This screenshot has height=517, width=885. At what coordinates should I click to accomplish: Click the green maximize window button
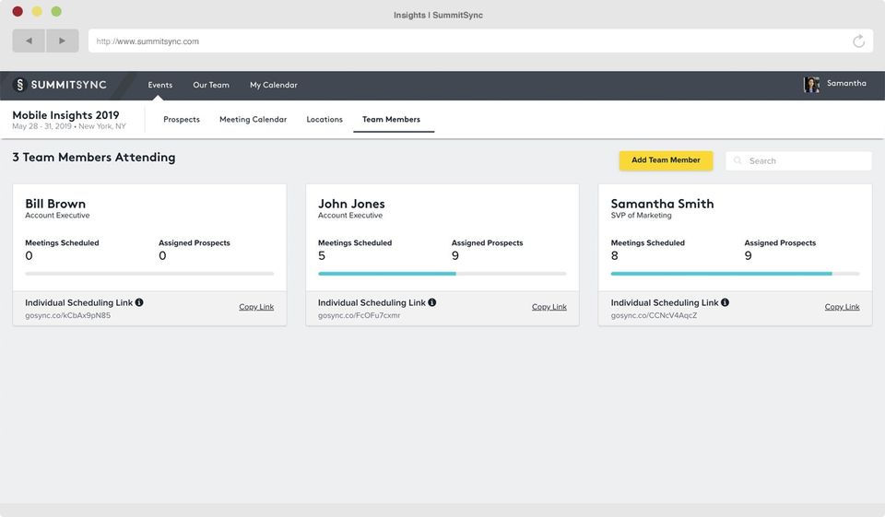pyautogui.click(x=56, y=11)
